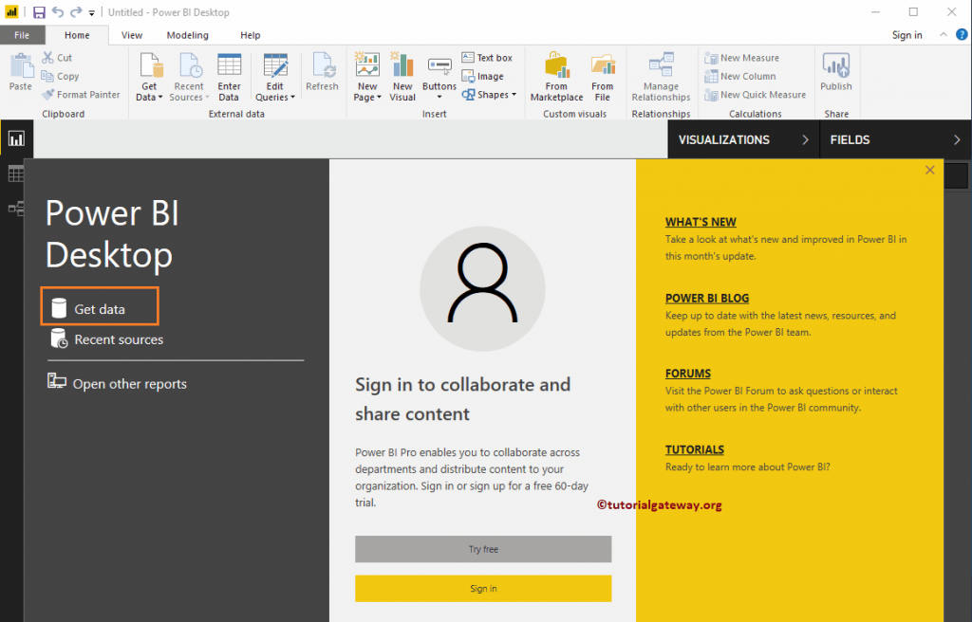Switch to the Modeling ribbon tab
The image size is (972, 622).
[187, 35]
